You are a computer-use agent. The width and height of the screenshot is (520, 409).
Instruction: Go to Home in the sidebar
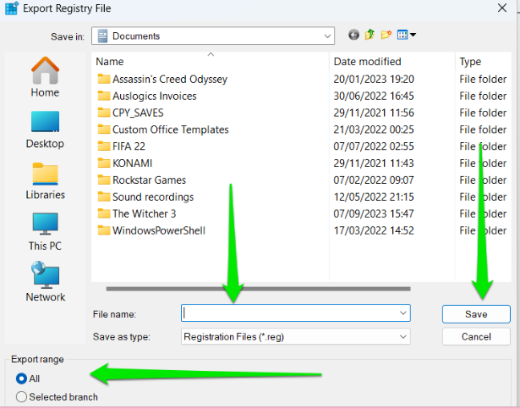(45, 77)
